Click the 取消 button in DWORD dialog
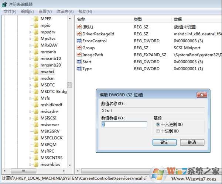The height and width of the screenshot is (184, 222). (x=192, y=142)
